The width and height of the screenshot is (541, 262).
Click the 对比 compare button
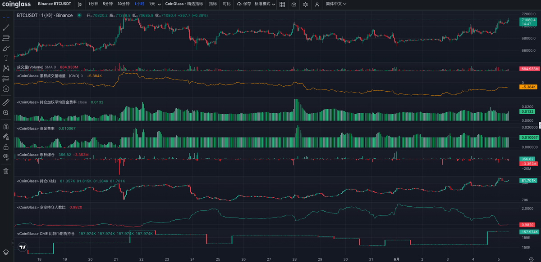[227, 4]
